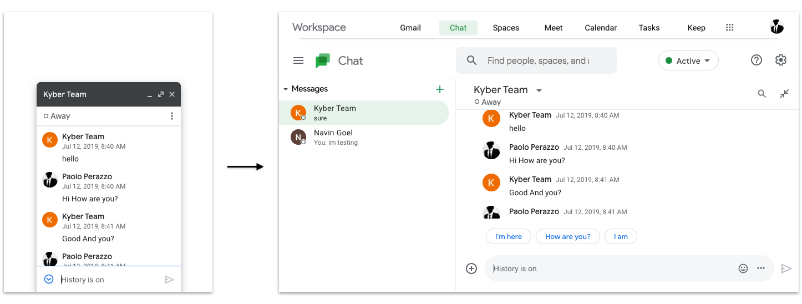The height and width of the screenshot is (304, 802).
Task: Open the Kyber Team conversation title dropdown
Action: [539, 90]
